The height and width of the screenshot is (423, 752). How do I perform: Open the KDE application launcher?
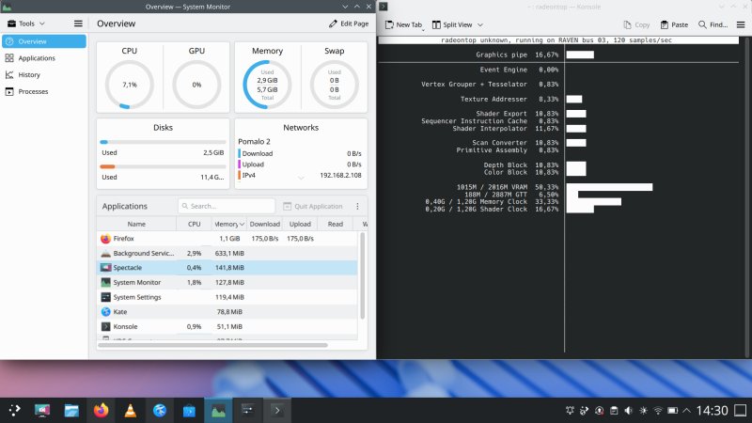[x=13, y=411]
